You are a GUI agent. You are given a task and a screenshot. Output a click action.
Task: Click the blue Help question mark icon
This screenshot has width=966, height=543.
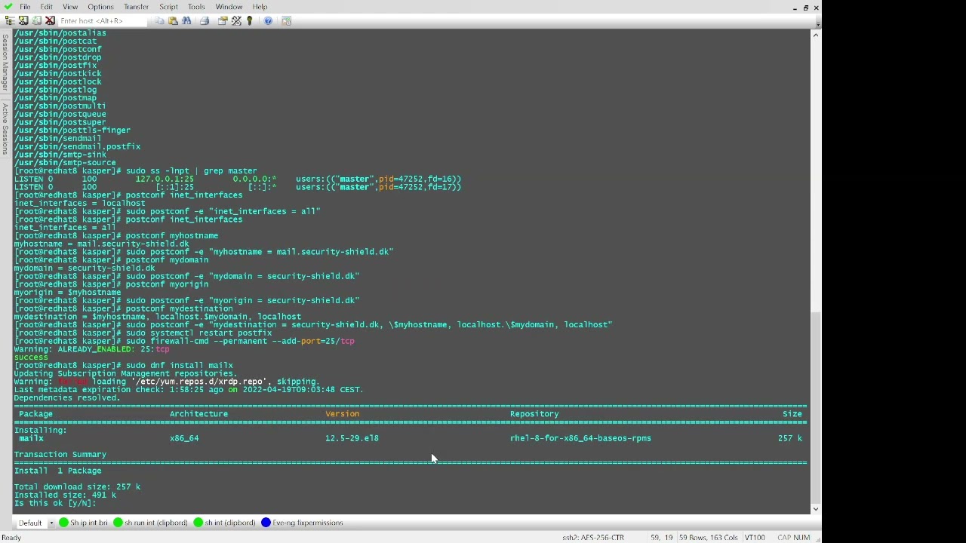(x=268, y=21)
